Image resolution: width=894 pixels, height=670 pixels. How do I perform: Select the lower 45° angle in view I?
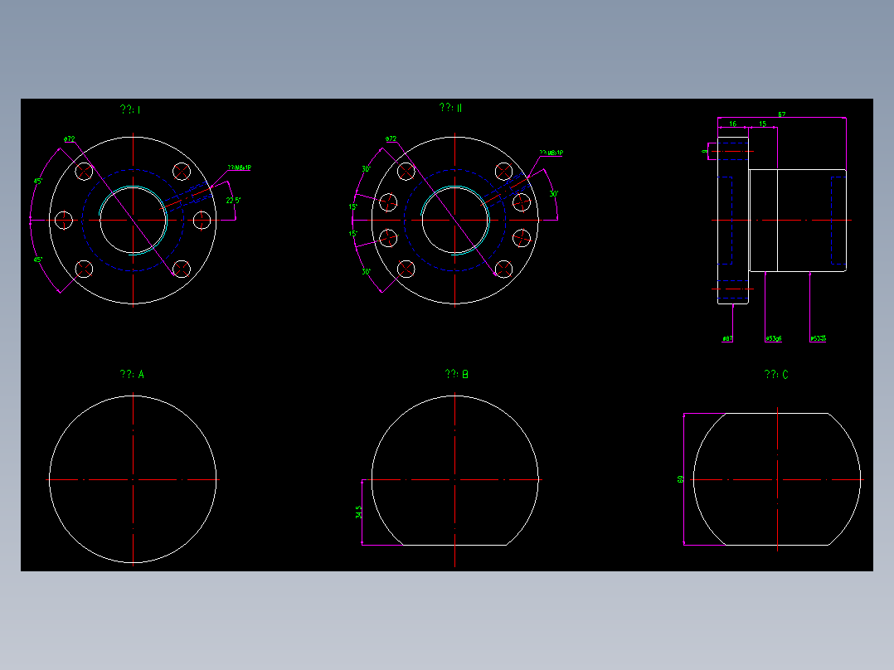coord(37,260)
